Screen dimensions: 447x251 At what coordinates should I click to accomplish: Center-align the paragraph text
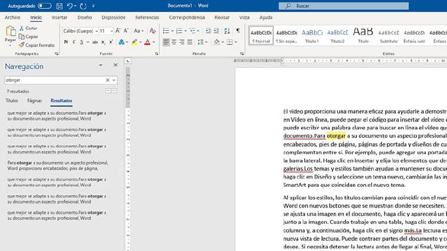coord(175,42)
